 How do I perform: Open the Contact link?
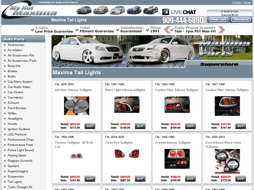click(x=237, y=2)
